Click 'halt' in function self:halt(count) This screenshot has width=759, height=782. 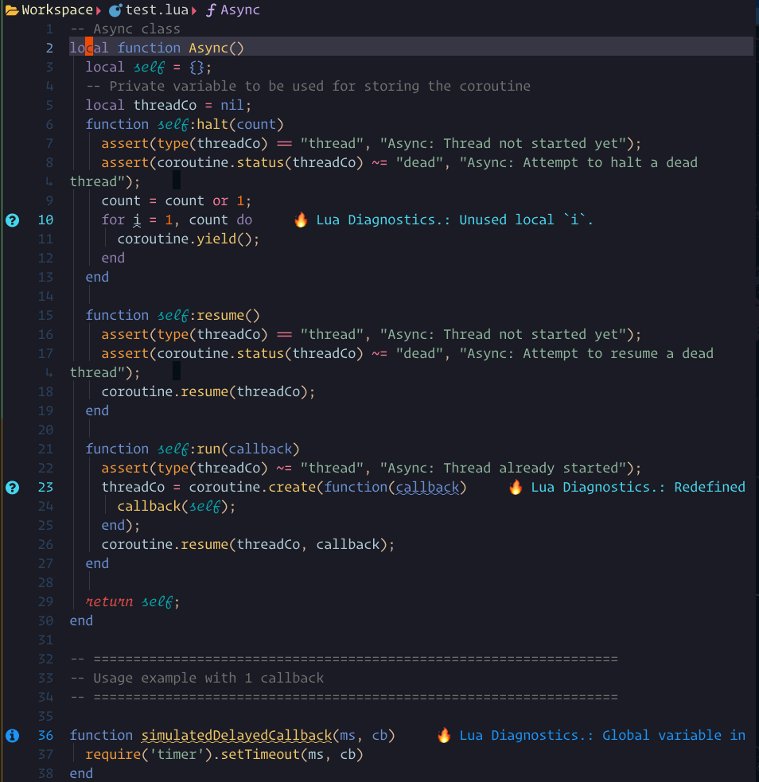212,124
